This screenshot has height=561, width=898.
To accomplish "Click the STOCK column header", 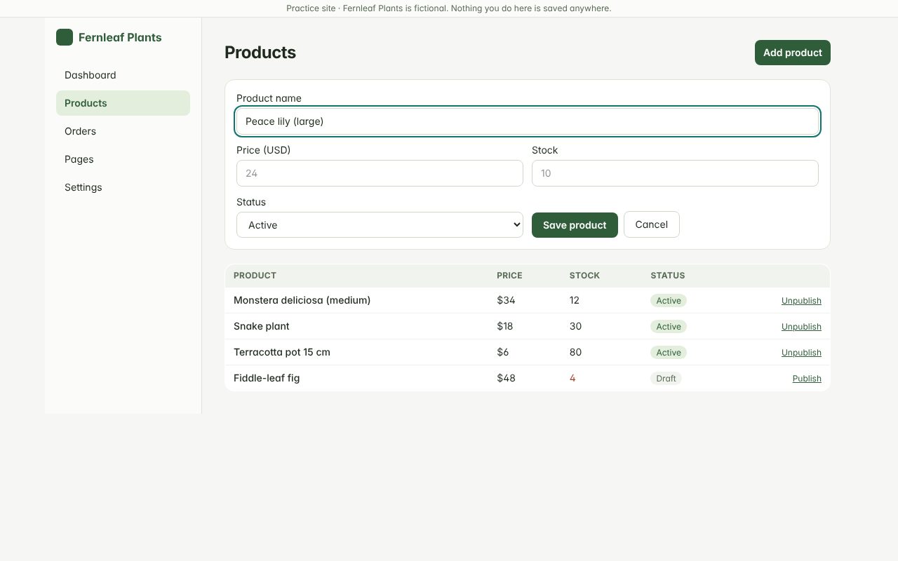I will [584, 276].
